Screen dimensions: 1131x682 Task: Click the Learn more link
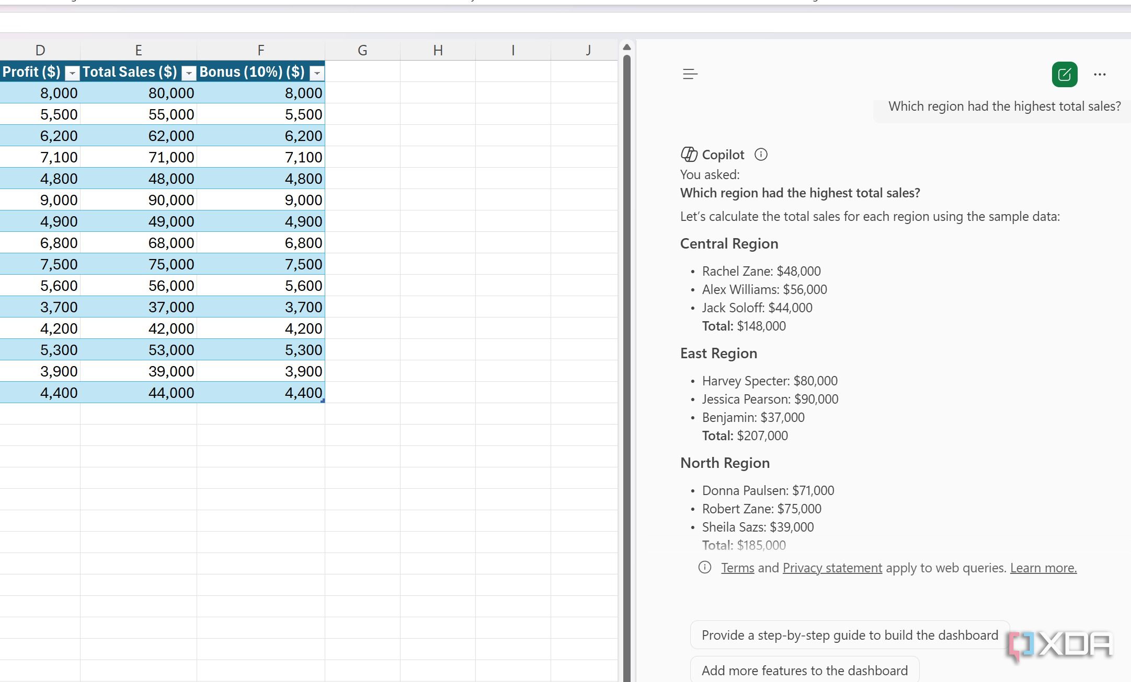pos(1043,568)
